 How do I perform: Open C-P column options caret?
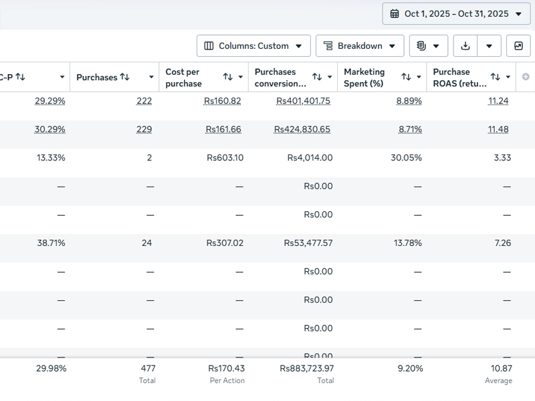coord(62,77)
